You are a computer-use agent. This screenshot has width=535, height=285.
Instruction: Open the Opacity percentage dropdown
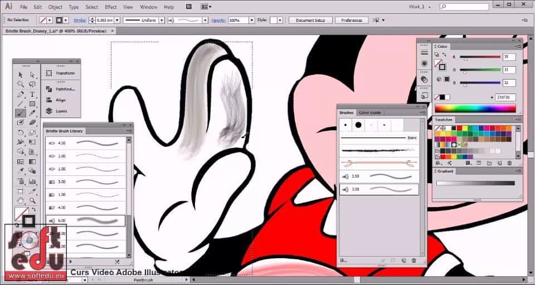coord(252,20)
